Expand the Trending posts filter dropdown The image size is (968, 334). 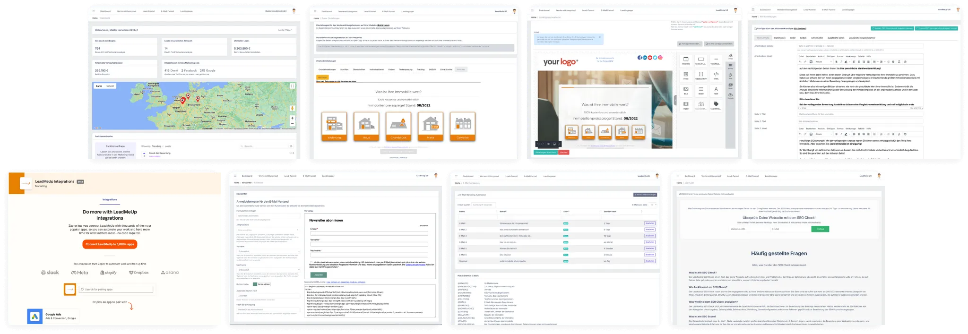157,146
